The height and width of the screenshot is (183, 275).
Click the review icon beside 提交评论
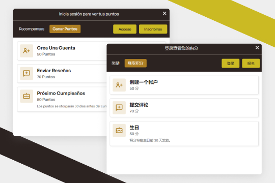(119, 108)
